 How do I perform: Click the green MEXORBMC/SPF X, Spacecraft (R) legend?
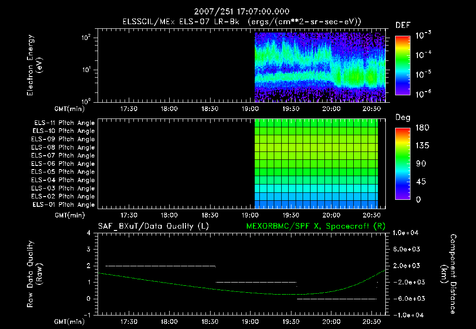coord(316,226)
